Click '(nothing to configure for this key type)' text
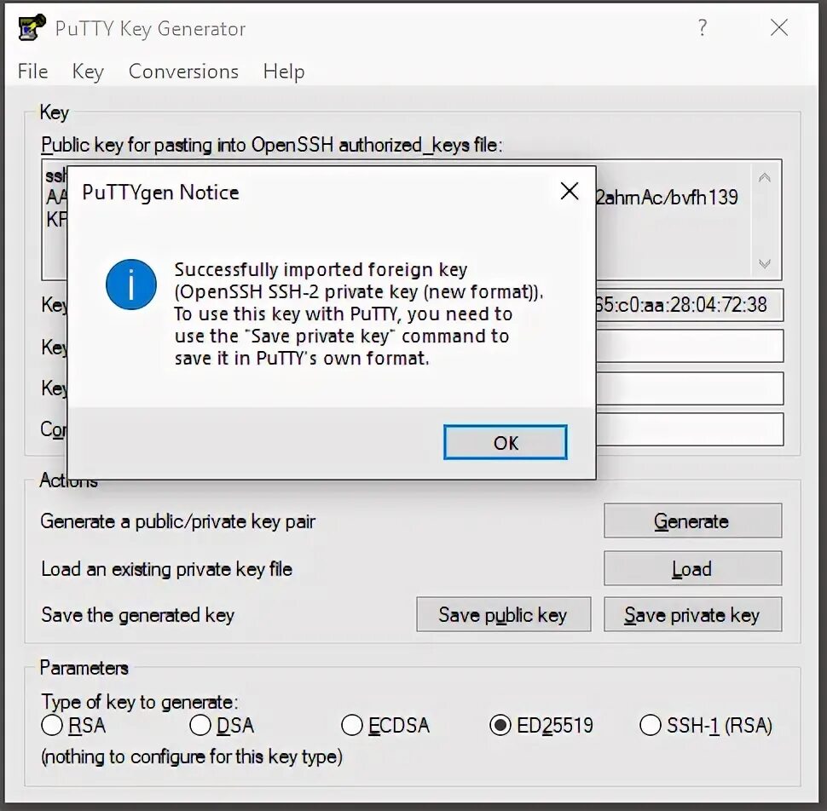The width and height of the screenshot is (827, 811). pos(192,756)
